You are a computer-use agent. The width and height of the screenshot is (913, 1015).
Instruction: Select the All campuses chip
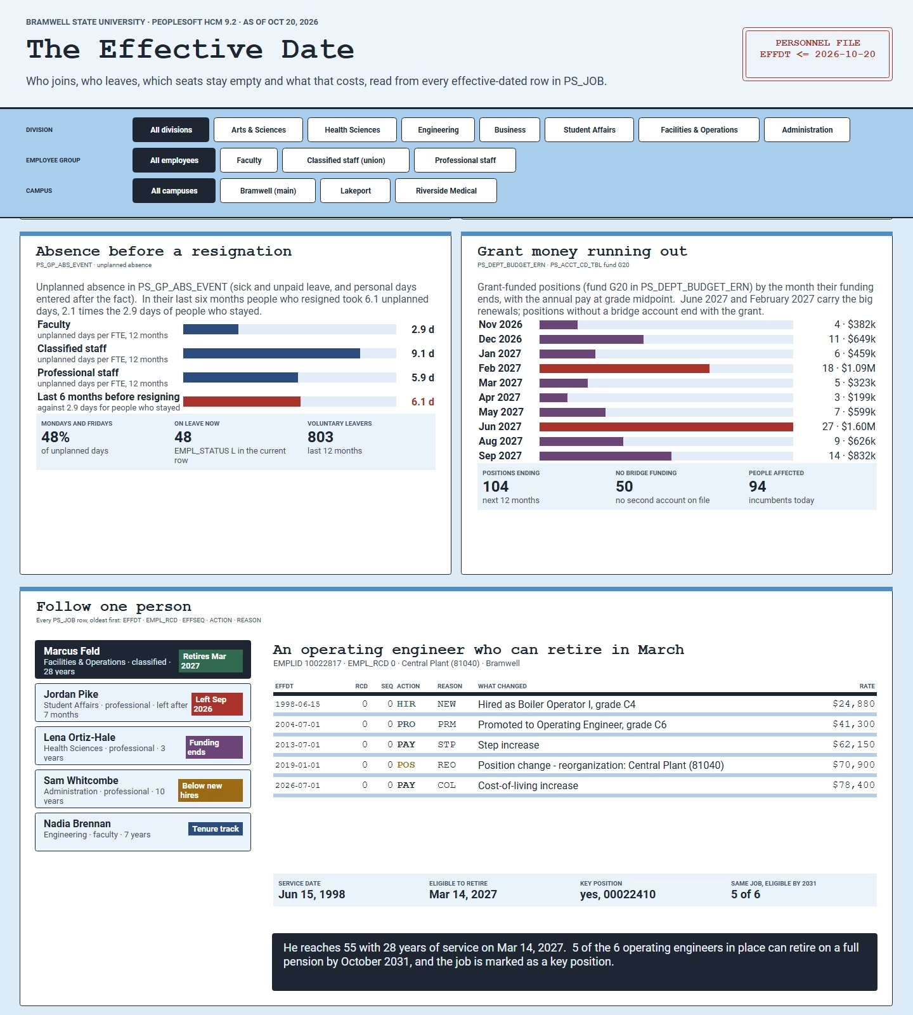point(174,191)
